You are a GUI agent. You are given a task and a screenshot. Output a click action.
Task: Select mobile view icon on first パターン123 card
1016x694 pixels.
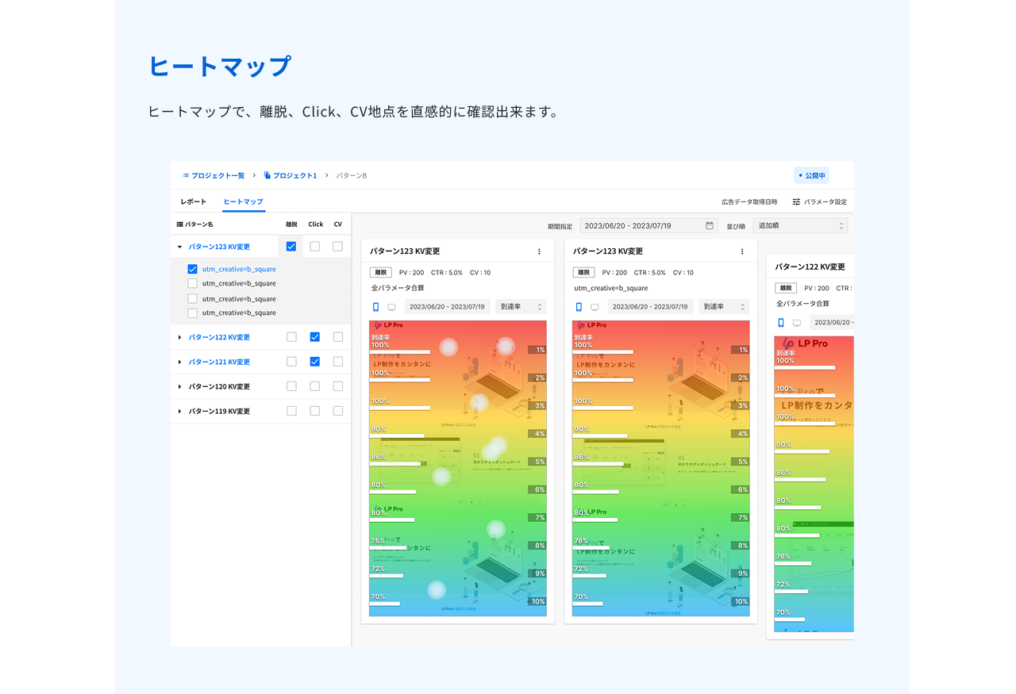(376, 307)
